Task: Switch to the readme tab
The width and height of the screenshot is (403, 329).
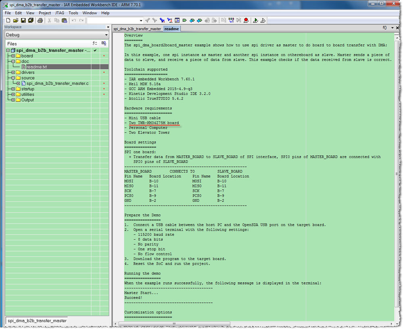Action: [171, 29]
